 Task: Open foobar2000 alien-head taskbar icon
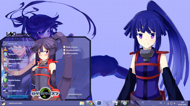[x=116, y=103]
